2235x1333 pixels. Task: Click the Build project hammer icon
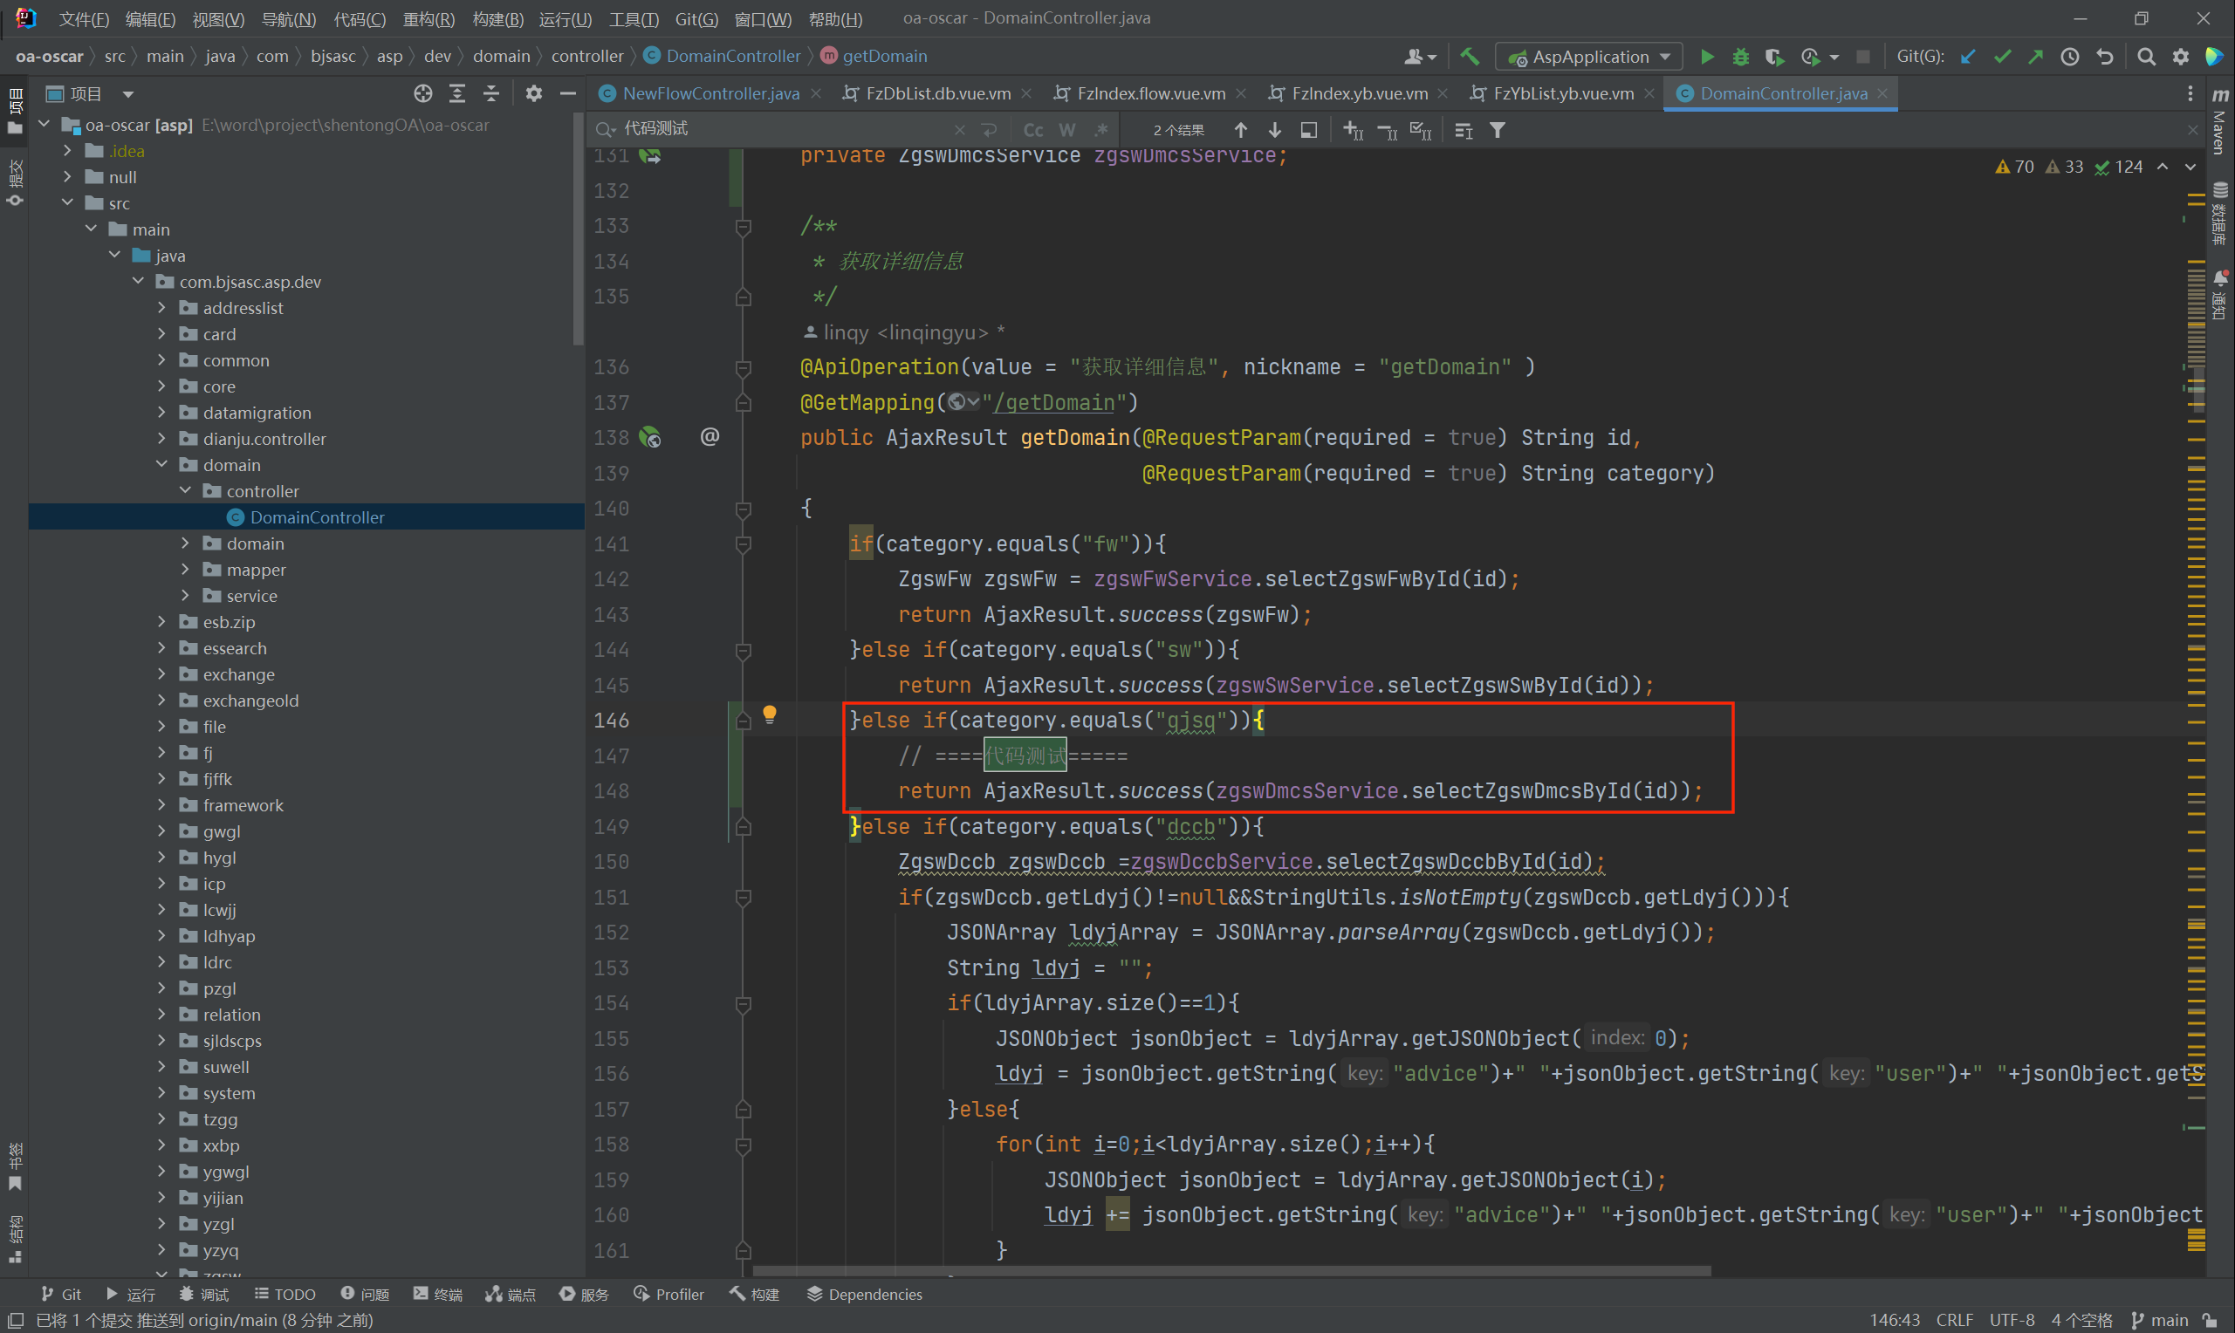(1470, 57)
